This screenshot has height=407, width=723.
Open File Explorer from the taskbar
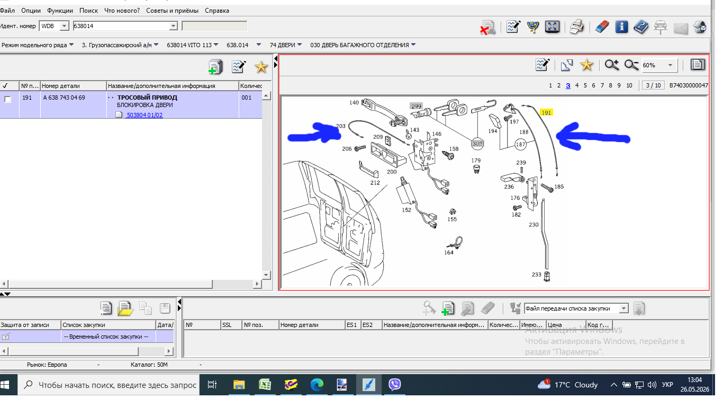click(239, 385)
